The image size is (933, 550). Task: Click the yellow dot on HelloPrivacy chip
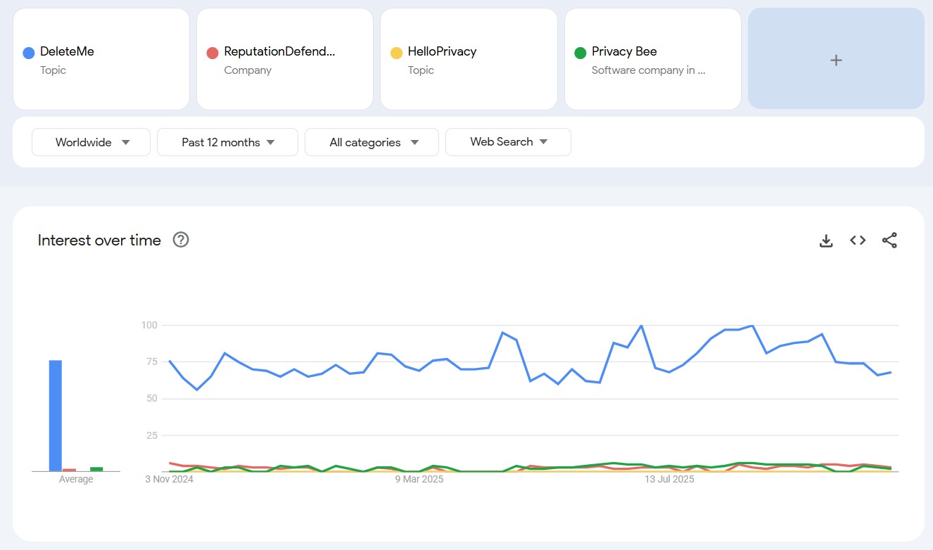pos(395,51)
